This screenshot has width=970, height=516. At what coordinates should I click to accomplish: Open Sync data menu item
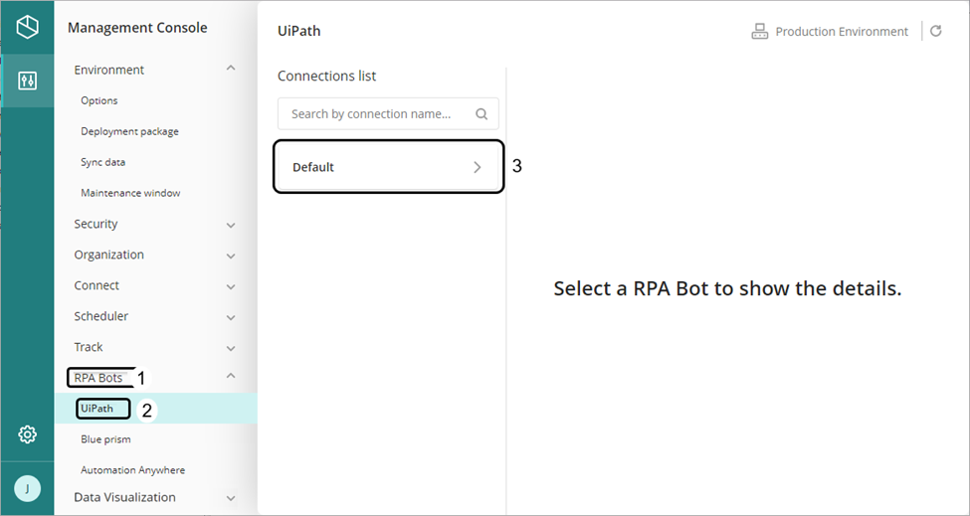point(102,162)
